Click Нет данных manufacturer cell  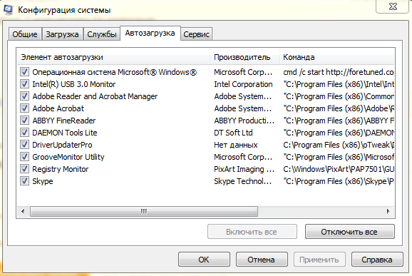[236, 145]
